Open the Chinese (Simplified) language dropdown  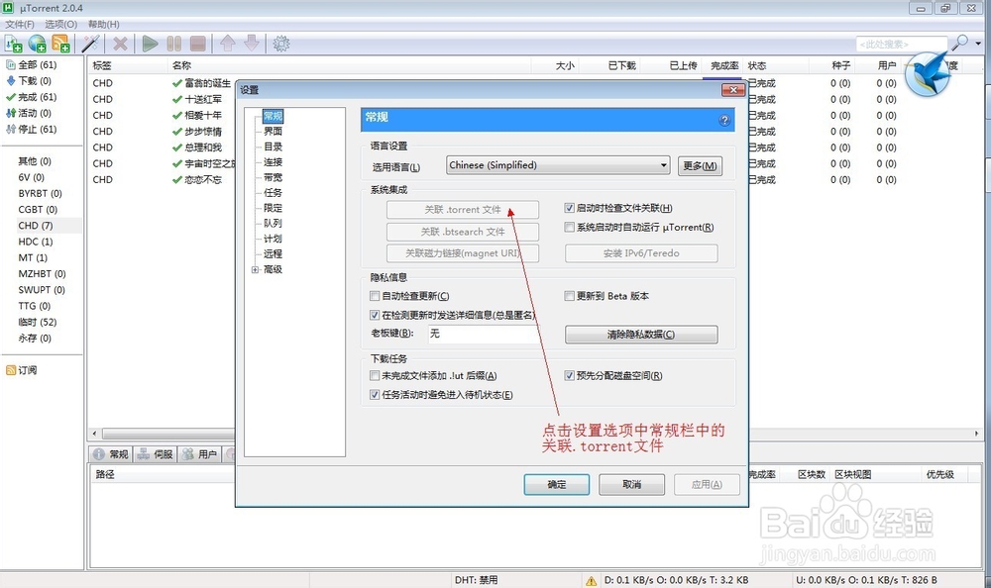tap(558, 165)
